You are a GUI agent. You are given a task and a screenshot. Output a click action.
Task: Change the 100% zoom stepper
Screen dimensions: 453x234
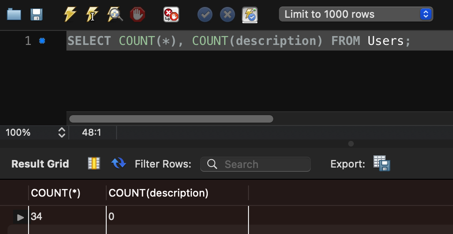[61, 132]
